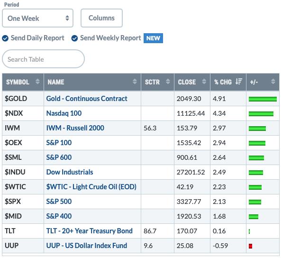This screenshot has width=282, height=258.
Task: Open S&P 500 link
Action: (59, 202)
